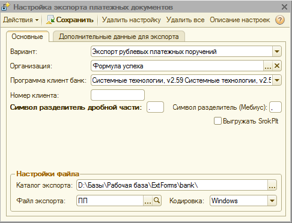Click the Кодировка field showing Windows

(x=239, y=201)
